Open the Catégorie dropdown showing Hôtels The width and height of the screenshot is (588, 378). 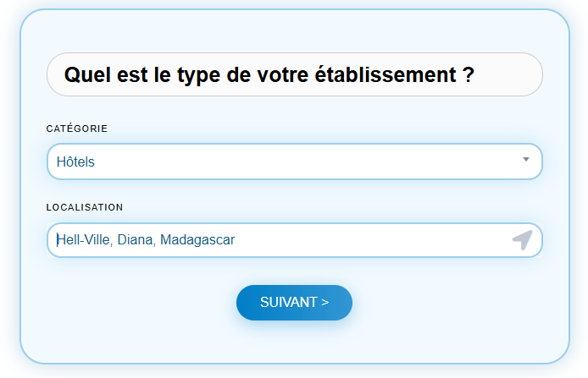click(294, 162)
